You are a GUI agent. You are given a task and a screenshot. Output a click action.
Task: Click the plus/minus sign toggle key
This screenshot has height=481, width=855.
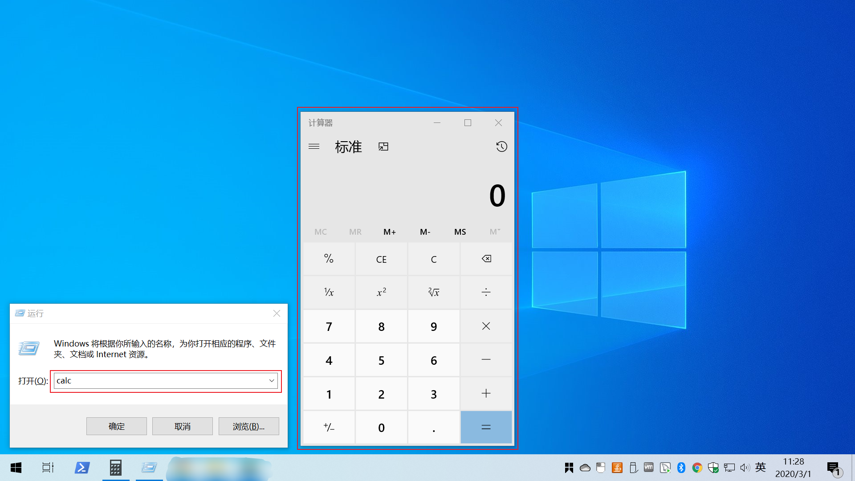click(x=329, y=428)
